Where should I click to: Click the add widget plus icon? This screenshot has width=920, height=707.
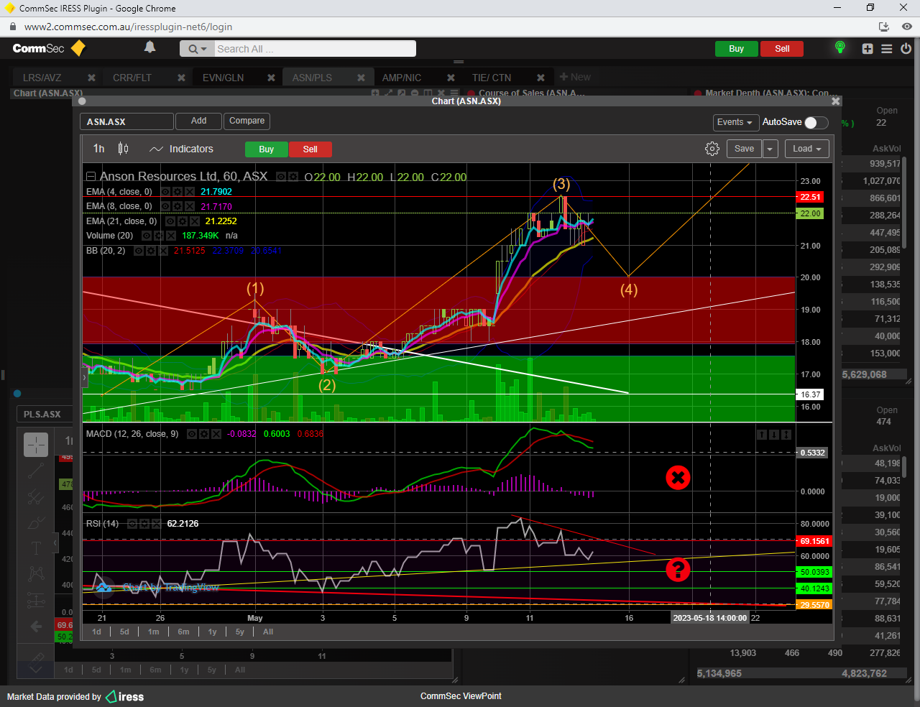(x=868, y=49)
